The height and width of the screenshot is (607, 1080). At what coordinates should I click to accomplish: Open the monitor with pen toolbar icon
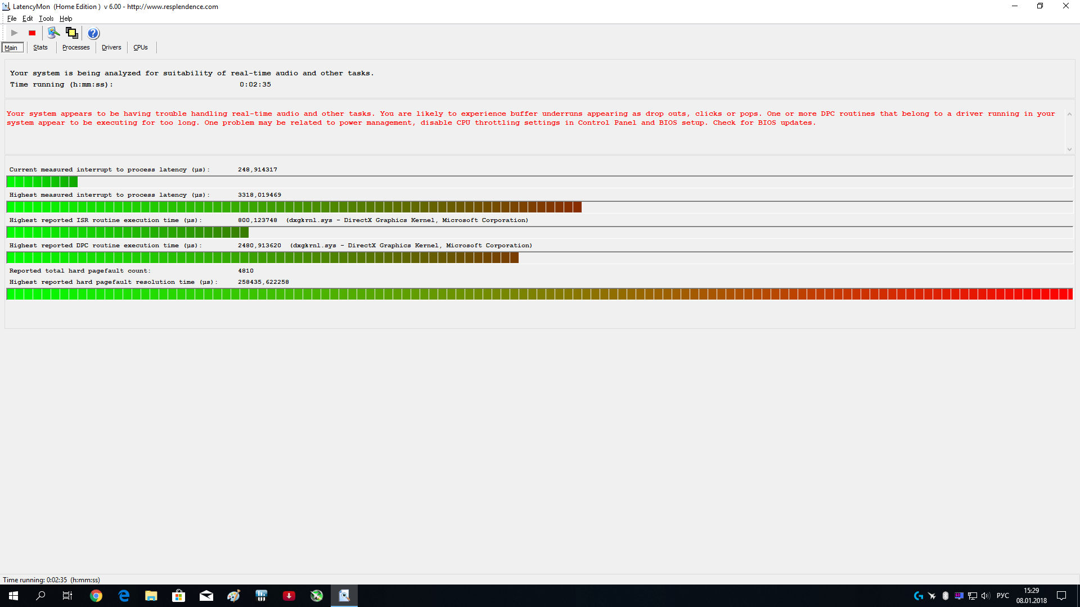(53, 33)
